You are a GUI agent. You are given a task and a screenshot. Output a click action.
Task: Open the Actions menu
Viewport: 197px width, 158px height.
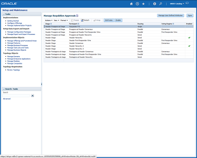[x=49, y=20]
